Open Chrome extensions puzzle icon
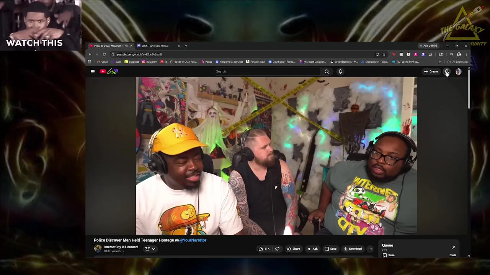This screenshot has width=490, height=275. tap(430, 54)
